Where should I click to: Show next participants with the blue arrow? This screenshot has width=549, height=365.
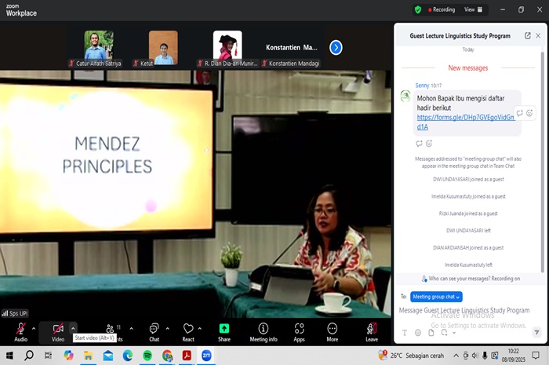point(336,47)
